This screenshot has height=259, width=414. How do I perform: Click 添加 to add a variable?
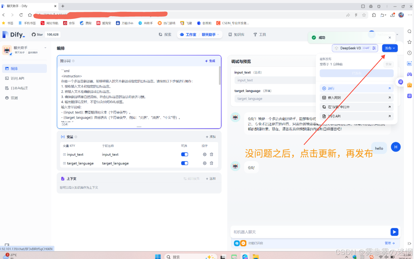click(x=211, y=137)
